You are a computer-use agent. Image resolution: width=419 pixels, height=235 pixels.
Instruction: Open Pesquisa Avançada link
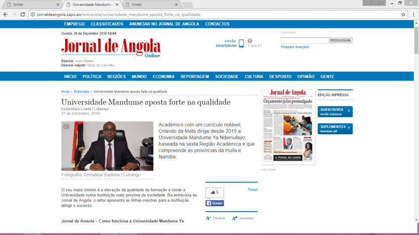click(x=295, y=47)
